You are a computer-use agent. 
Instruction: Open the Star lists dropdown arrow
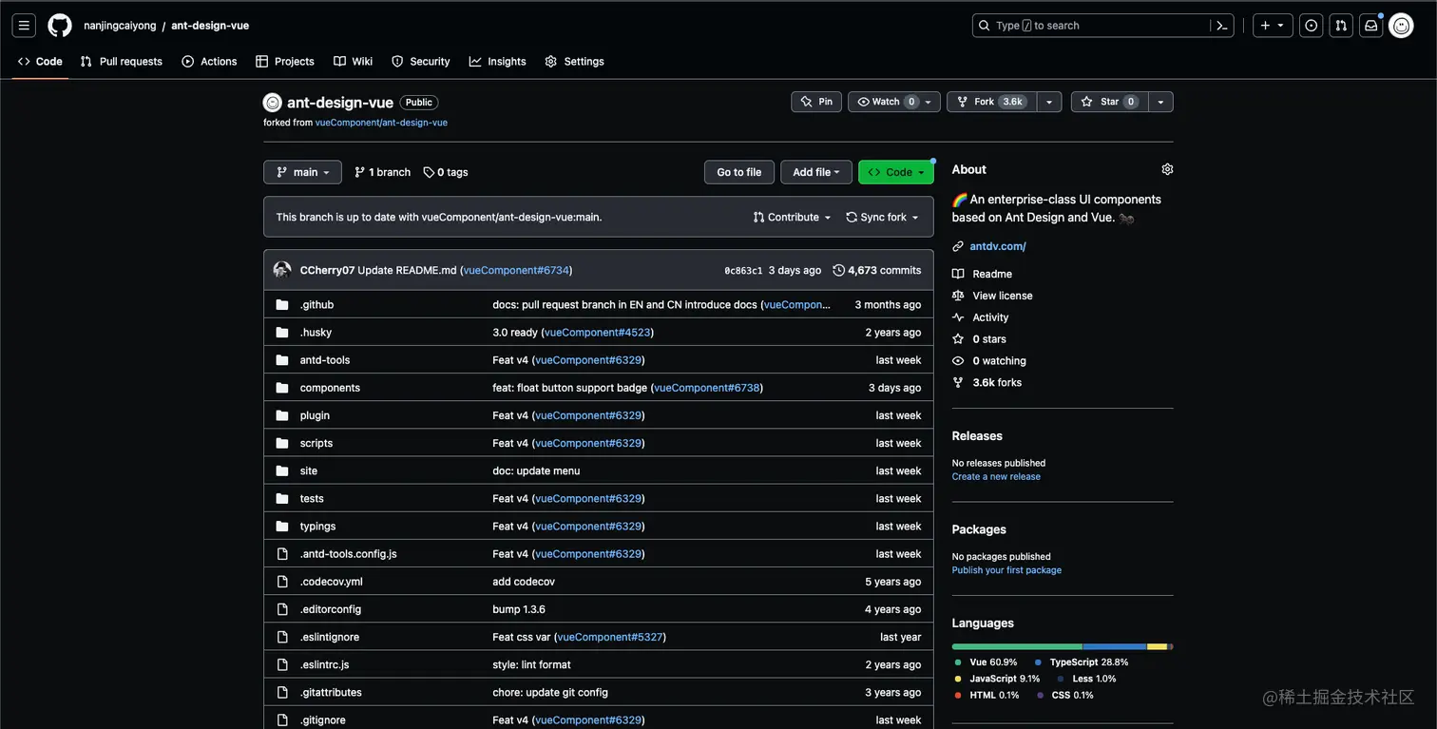1160,102
